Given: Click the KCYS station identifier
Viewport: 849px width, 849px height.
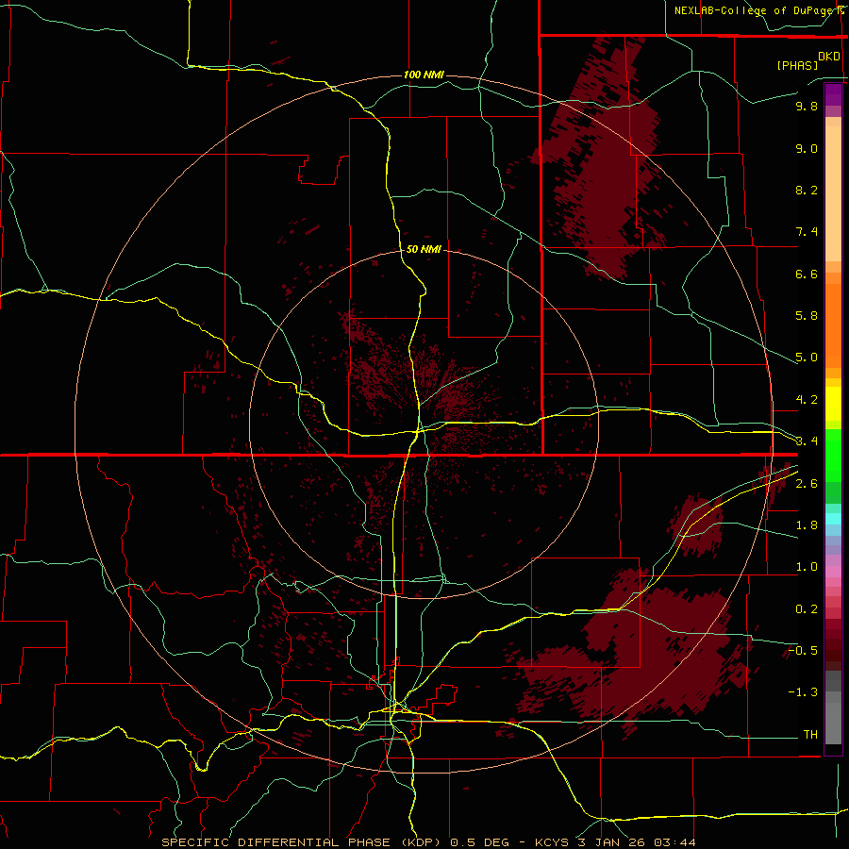Looking at the screenshot, I should tap(553, 842).
